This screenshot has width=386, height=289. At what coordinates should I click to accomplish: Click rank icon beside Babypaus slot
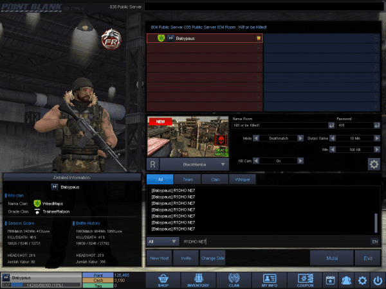[x=171, y=39]
